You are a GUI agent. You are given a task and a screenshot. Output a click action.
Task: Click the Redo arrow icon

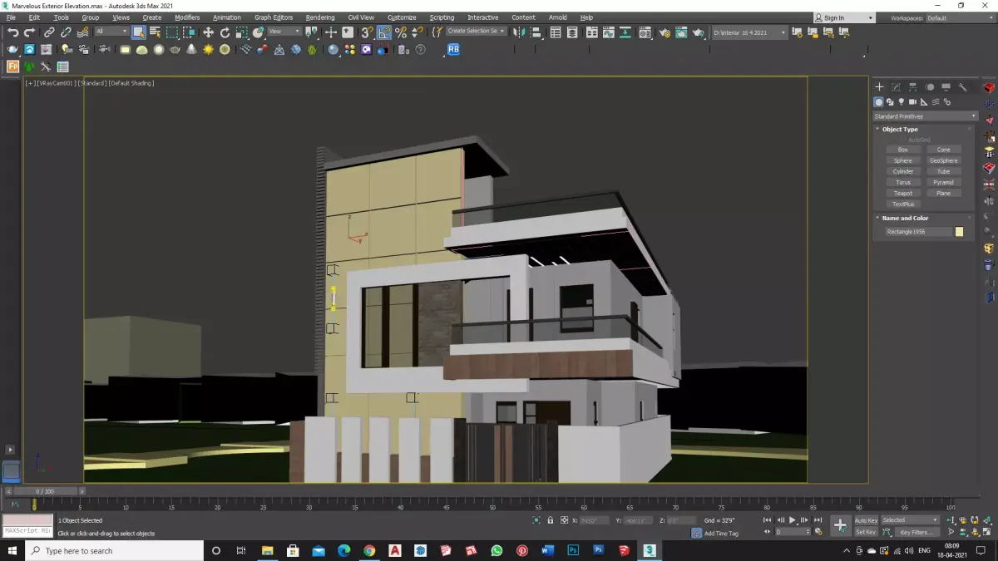(x=29, y=32)
